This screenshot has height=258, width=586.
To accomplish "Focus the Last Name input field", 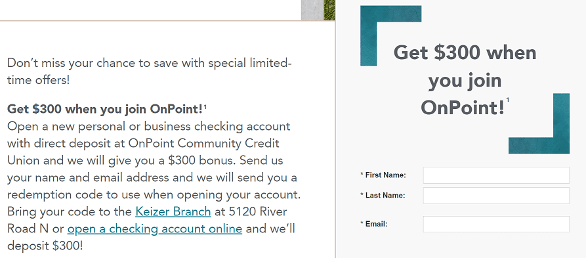I will [496, 196].
